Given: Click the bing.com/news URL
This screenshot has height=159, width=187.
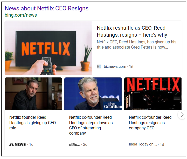Looking at the screenshot, I should point(21,15).
